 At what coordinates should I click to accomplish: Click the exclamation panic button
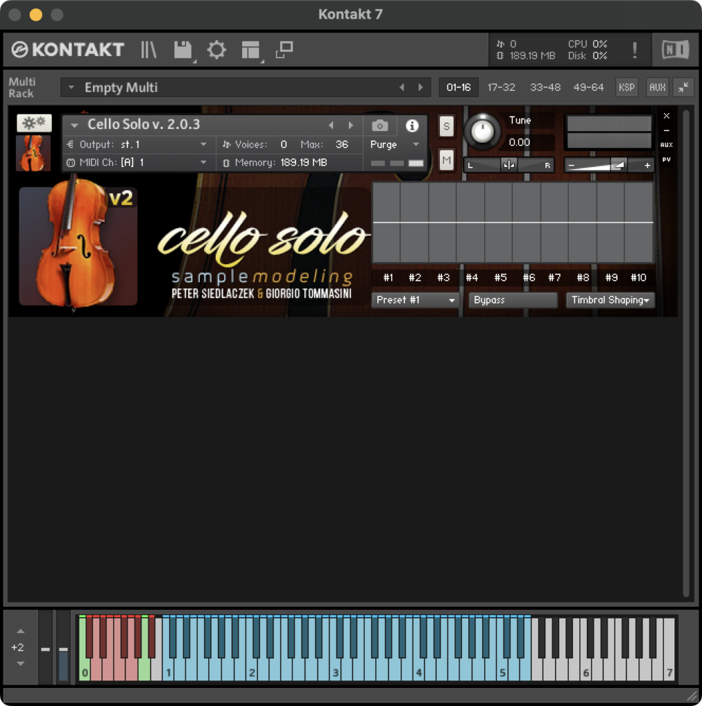click(634, 50)
